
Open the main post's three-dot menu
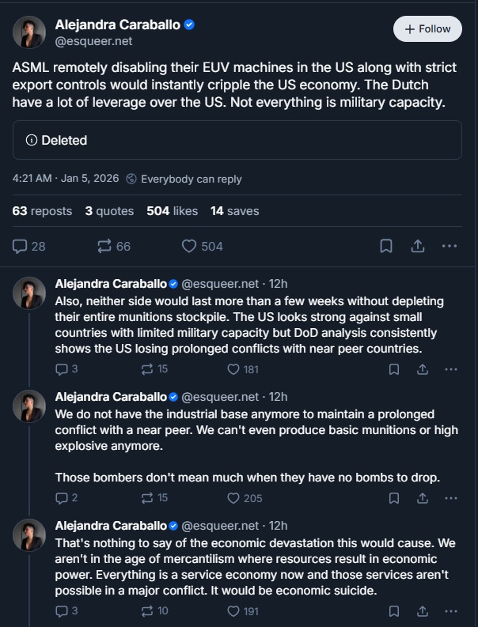point(450,246)
